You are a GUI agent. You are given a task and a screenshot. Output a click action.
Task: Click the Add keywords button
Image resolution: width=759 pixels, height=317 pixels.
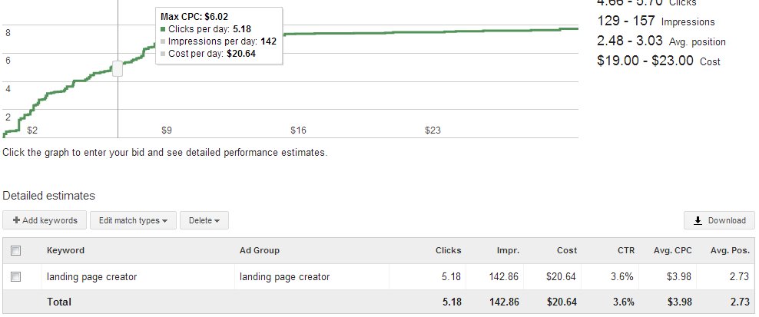[45, 220]
